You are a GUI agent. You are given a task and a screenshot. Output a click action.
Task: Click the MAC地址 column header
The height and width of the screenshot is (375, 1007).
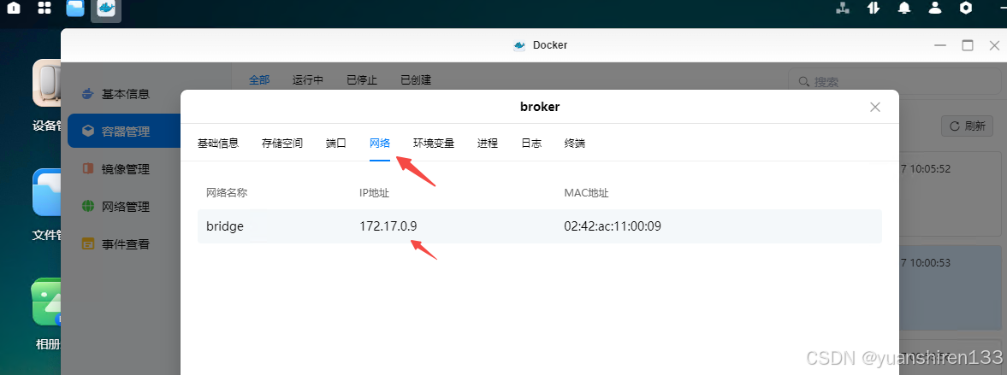tap(586, 192)
